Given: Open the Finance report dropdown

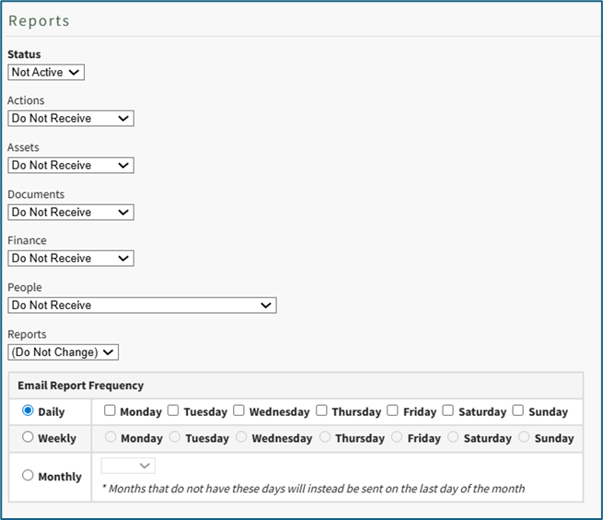Looking at the screenshot, I should pyautogui.click(x=71, y=259).
